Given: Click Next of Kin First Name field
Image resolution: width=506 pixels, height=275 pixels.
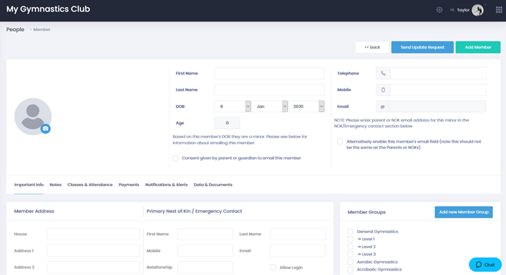Looking at the screenshot, I should pos(206,234).
